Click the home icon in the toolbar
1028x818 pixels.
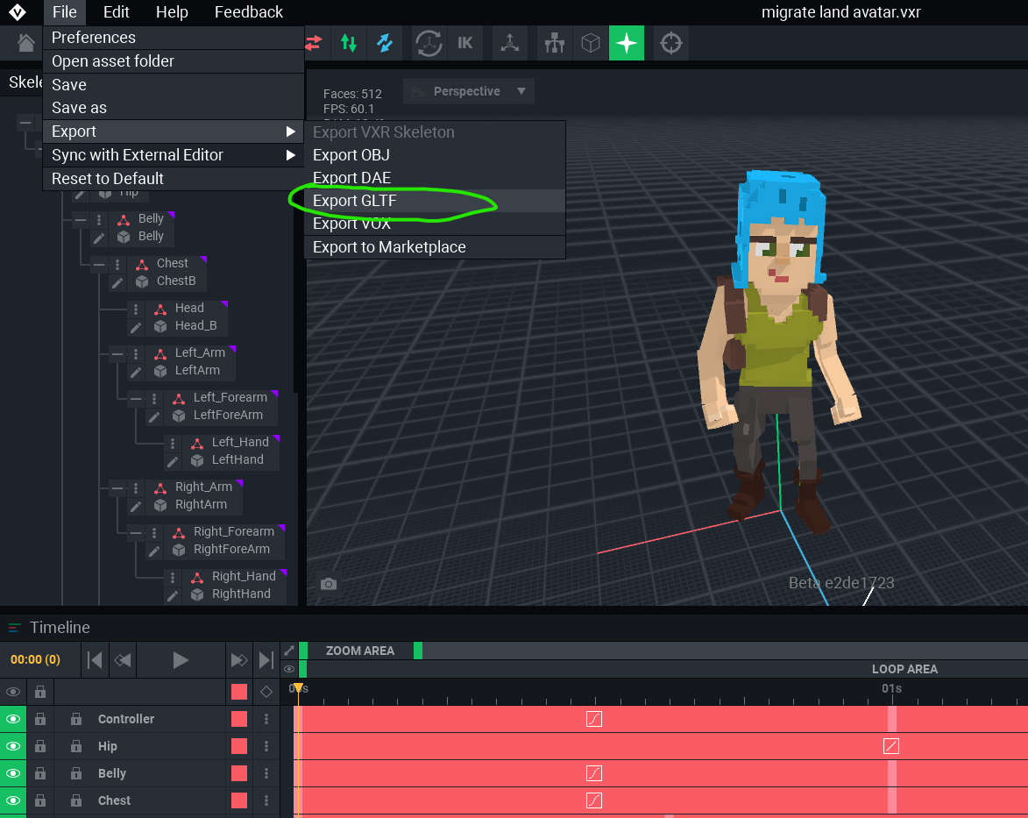pos(26,43)
